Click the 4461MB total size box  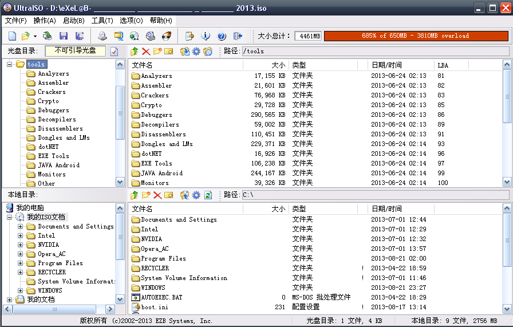point(308,36)
